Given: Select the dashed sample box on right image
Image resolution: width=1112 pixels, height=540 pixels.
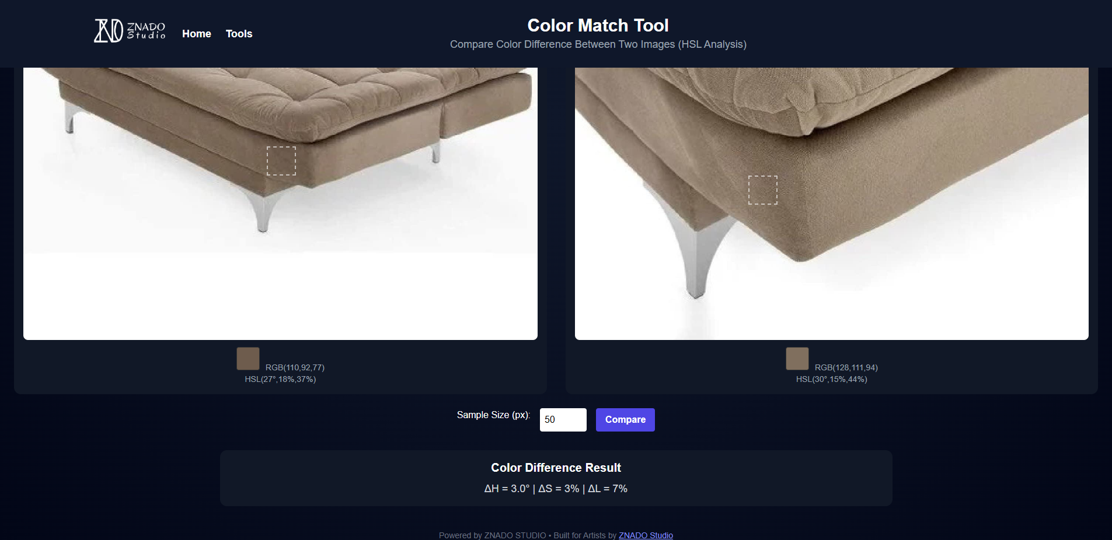Looking at the screenshot, I should [763, 190].
